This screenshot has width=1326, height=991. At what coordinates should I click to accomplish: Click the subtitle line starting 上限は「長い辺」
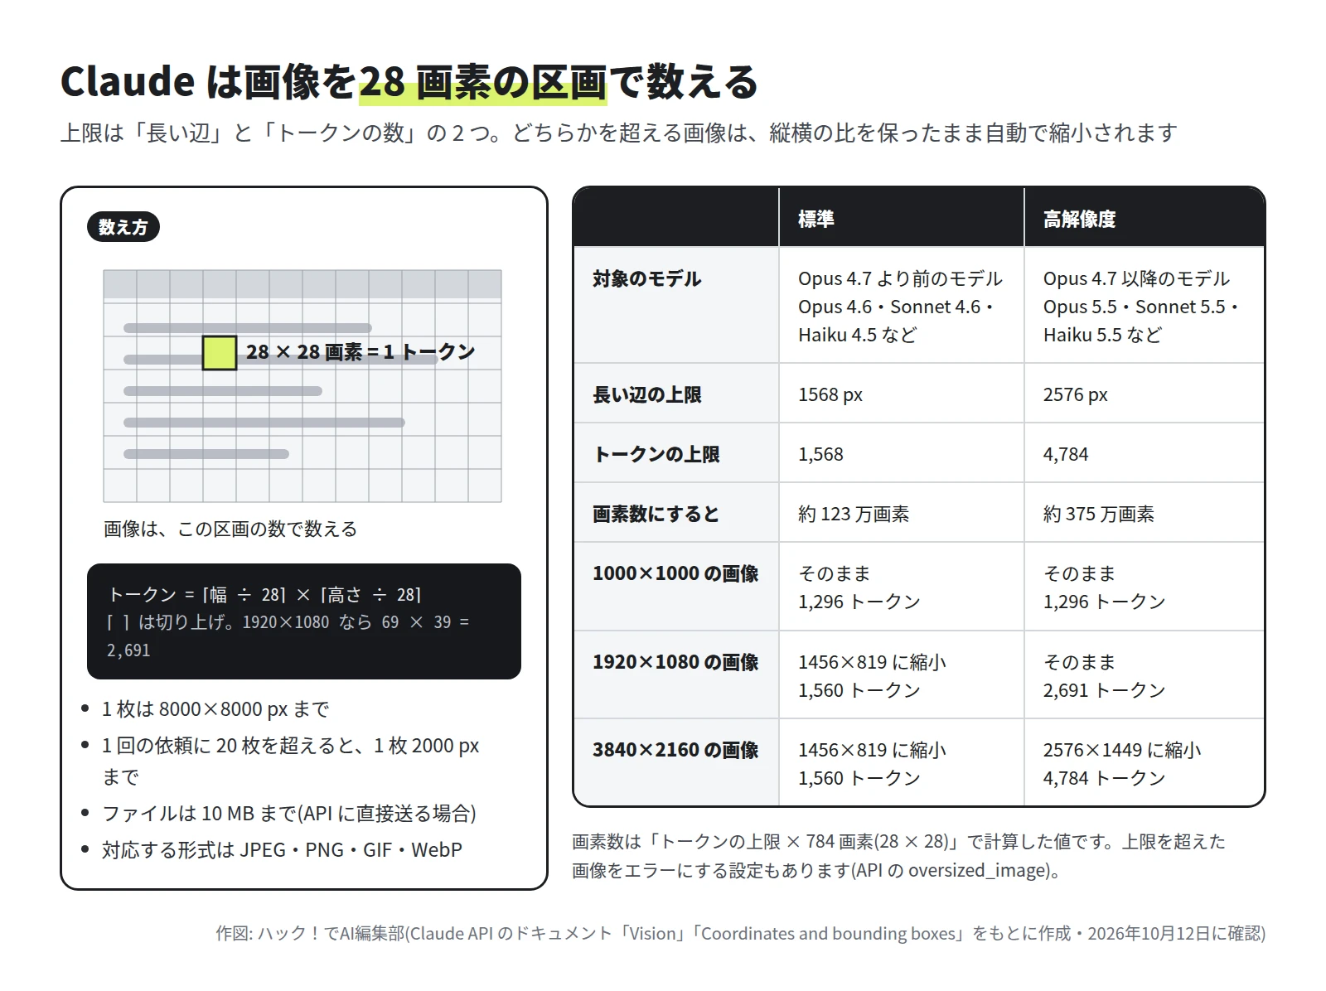[x=618, y=133]
